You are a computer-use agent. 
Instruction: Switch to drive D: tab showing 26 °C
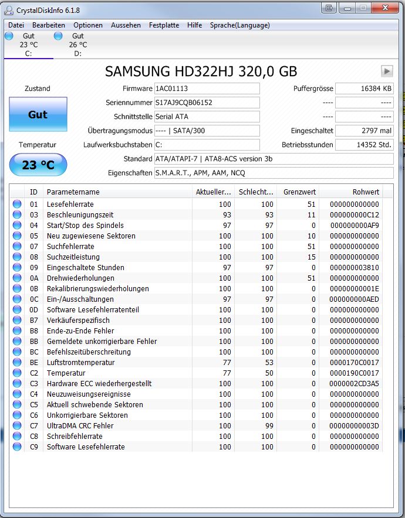[x=77, y=45]
